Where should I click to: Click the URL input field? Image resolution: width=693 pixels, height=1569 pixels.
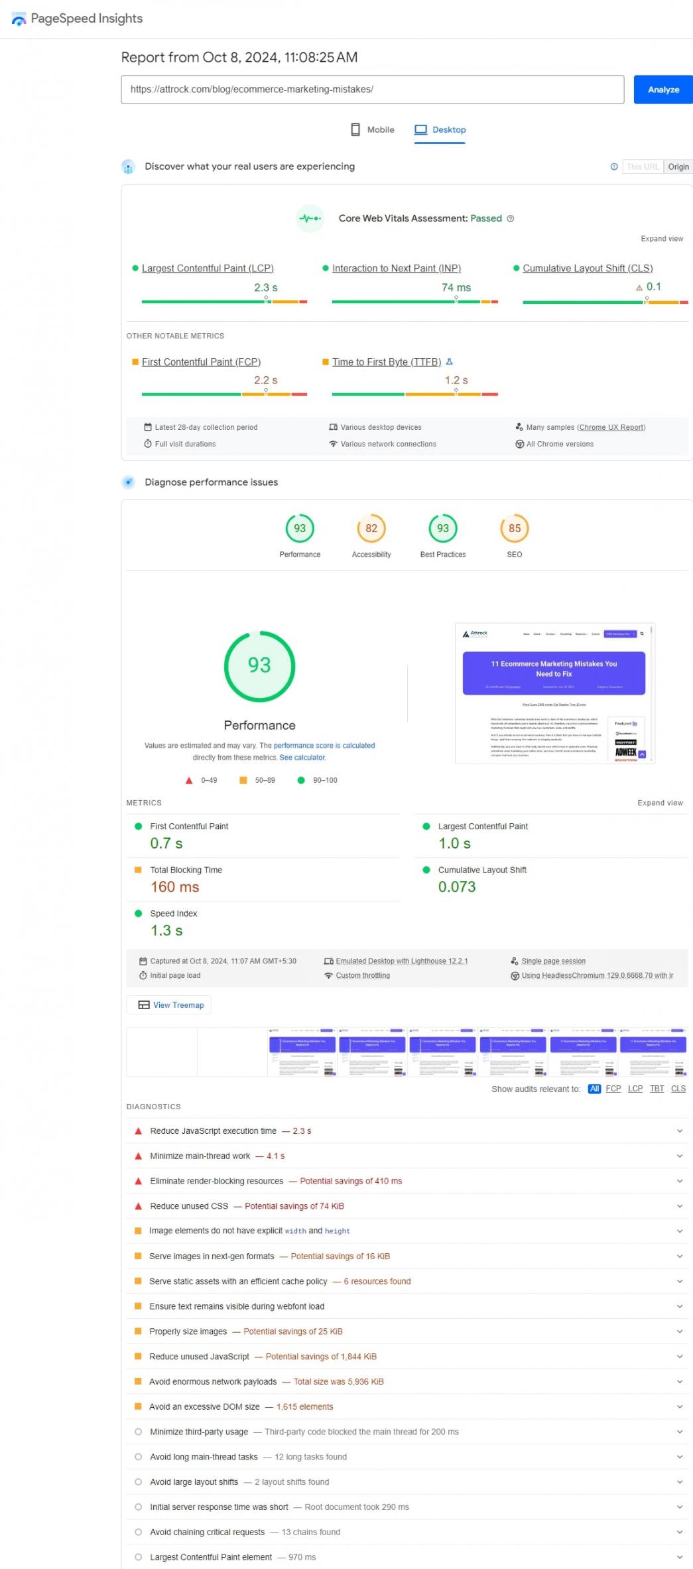coord(372,90)
